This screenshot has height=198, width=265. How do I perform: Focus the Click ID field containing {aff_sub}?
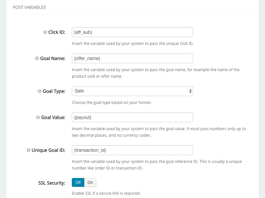[x=132, y=32]
